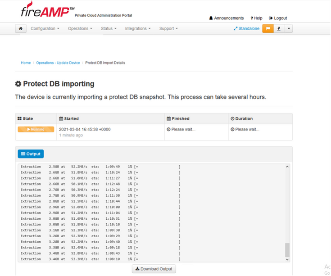Click the output scrollbar up arrow

[x=287, y=167]
